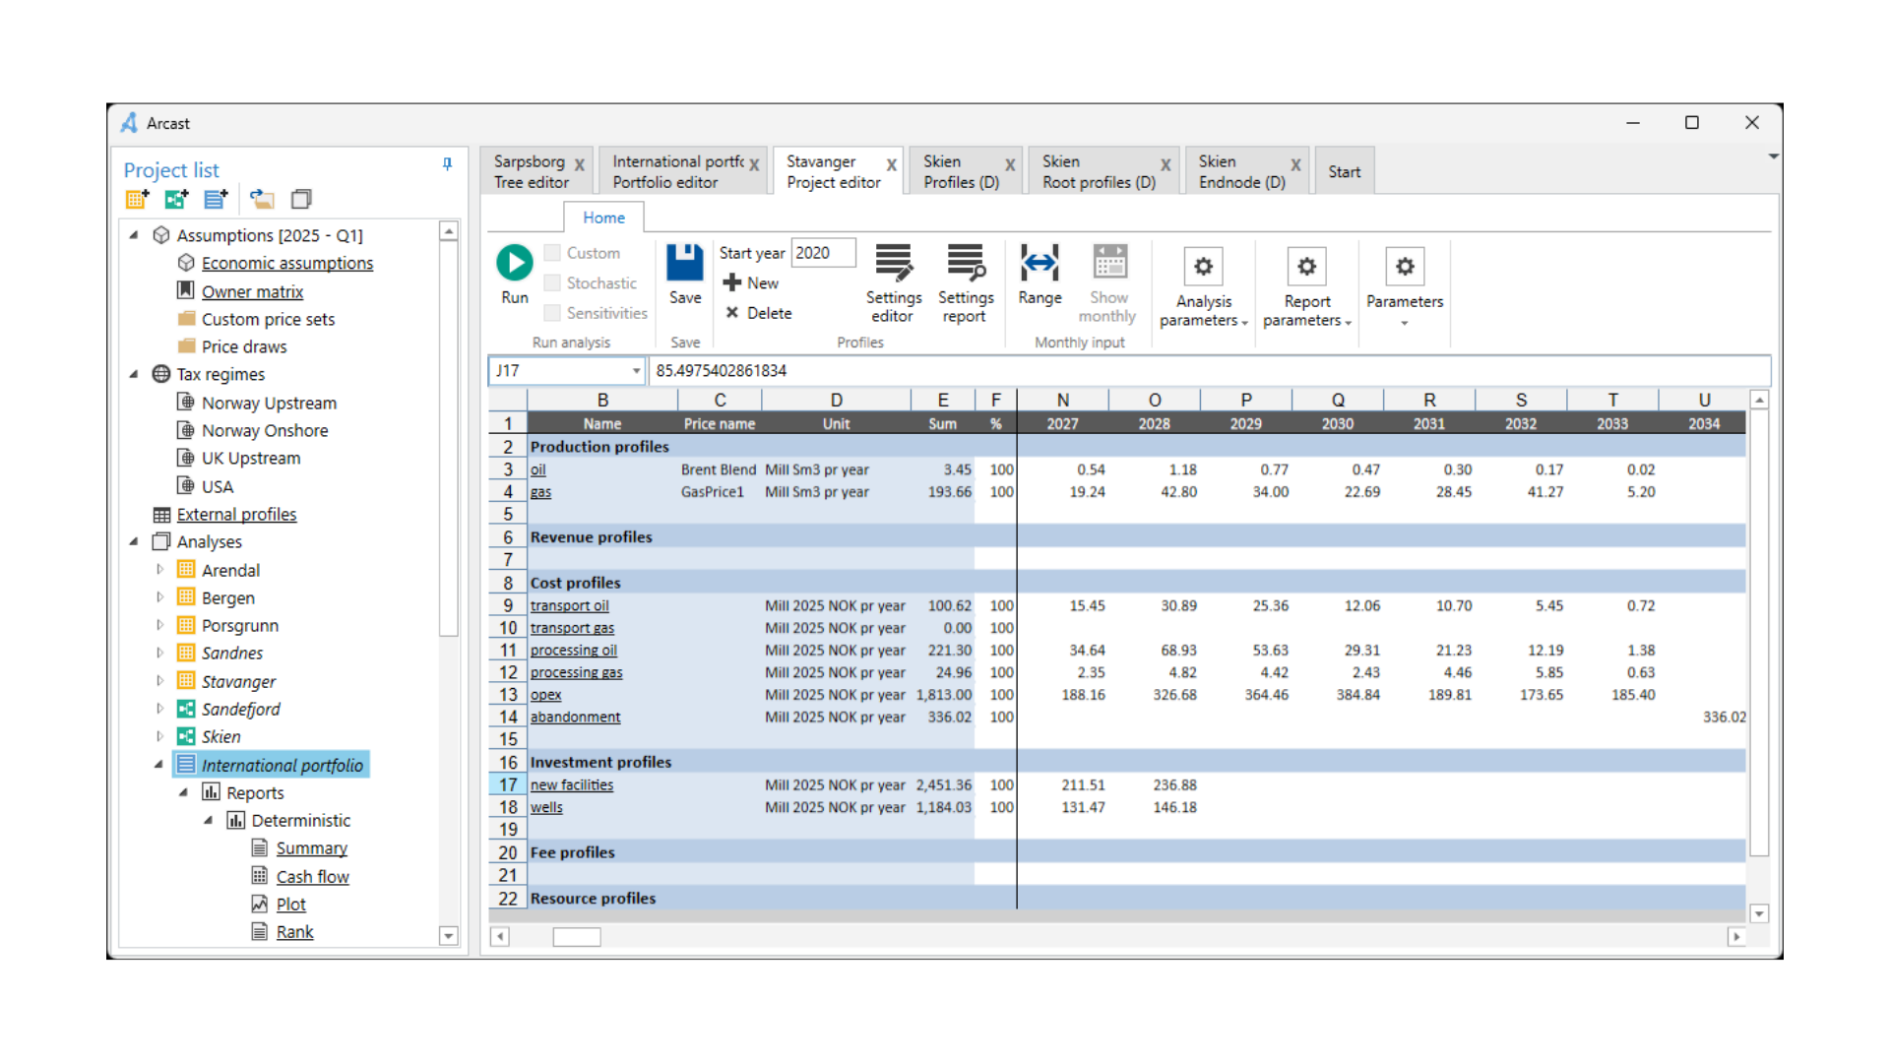Click the horizontal scrollbar thumb in the grid
The width and height of the screenshot is (1890, 1063).
tap(576, 937)
